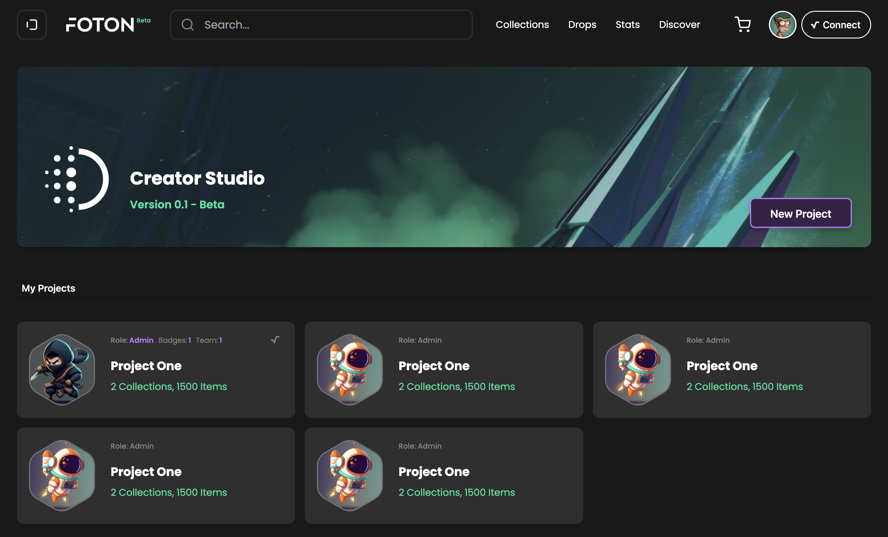Click the Version 0.1 - Beta text
This screenshot has width=888, height=537.
(x=177, y=204)
